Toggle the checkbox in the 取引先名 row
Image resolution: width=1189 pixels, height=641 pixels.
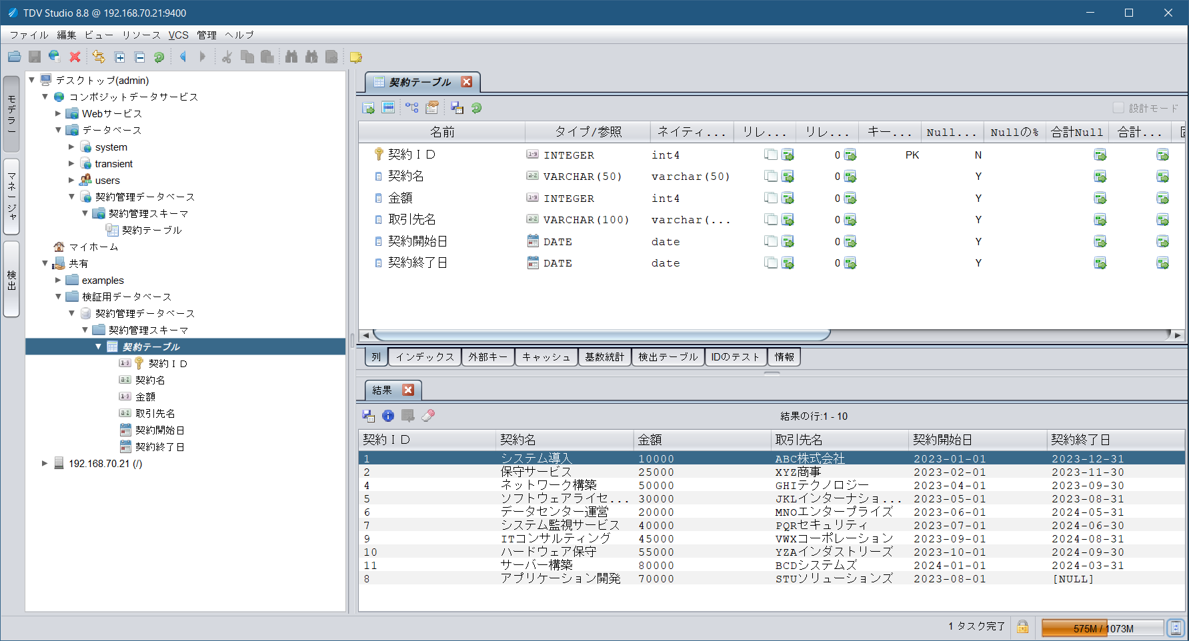tap(771, 220)
